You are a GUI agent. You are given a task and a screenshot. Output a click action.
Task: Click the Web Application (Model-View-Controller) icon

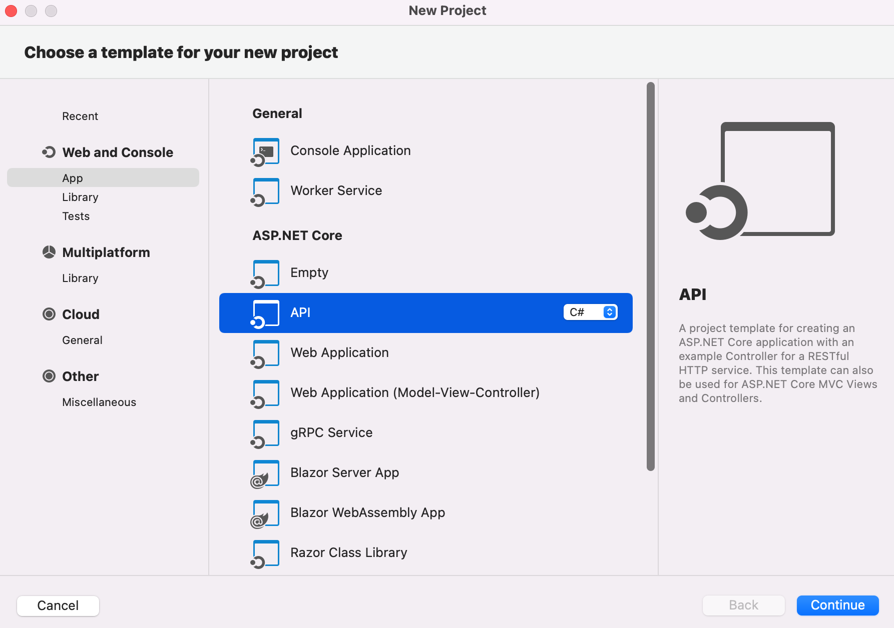265,394
